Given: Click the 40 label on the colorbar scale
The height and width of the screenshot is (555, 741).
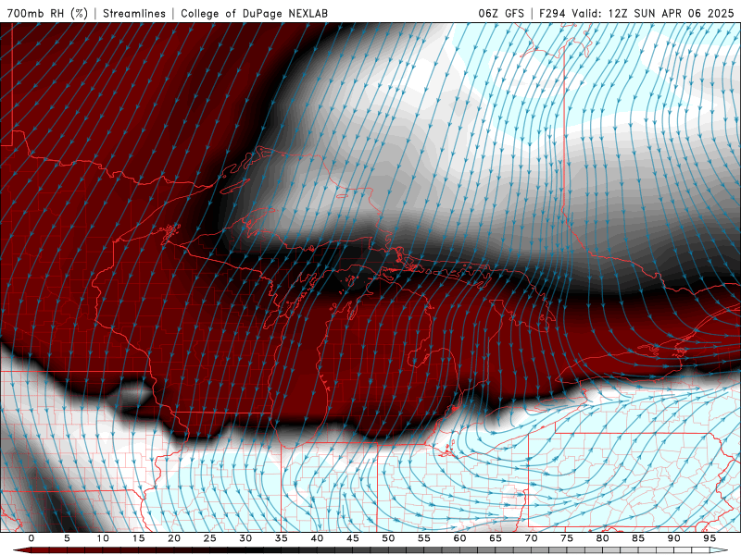Looking at the screenshot, I should (317, 538).
